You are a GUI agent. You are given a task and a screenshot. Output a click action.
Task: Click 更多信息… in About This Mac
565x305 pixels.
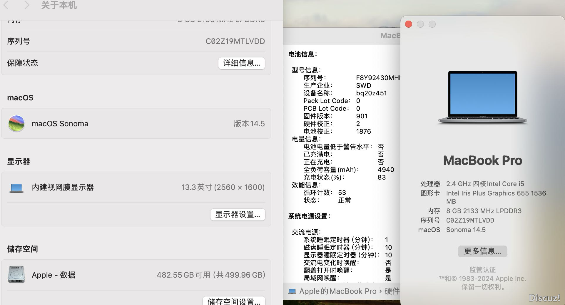482,251
